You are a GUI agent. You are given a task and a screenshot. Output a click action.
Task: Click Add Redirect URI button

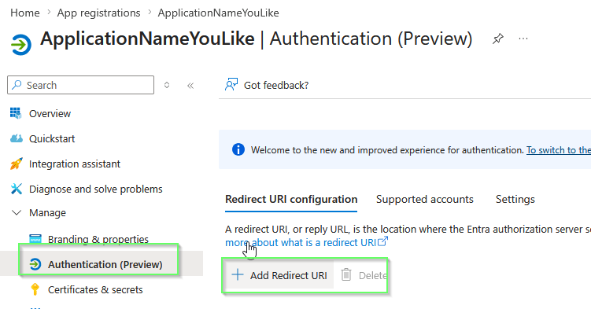tap(279, 275)
